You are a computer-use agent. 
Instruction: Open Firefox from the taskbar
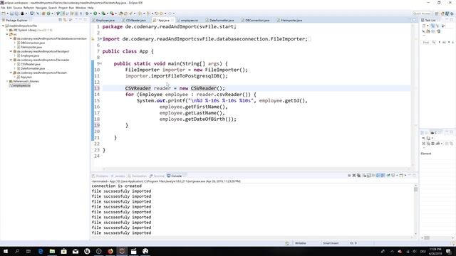(110, 251)
